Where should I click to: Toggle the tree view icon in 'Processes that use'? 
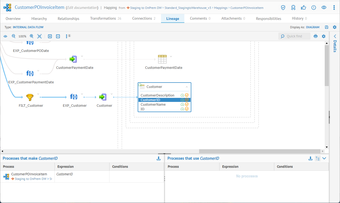click(318, 158)
